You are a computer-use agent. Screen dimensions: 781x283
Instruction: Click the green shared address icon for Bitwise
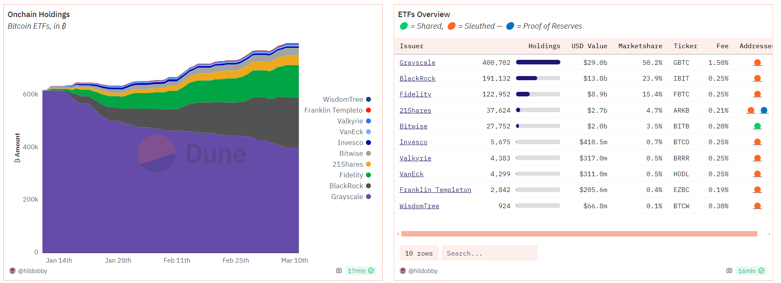757,126
